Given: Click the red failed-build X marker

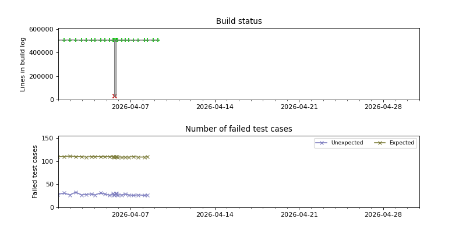Looking at the screenshot, I should point(114,96).
